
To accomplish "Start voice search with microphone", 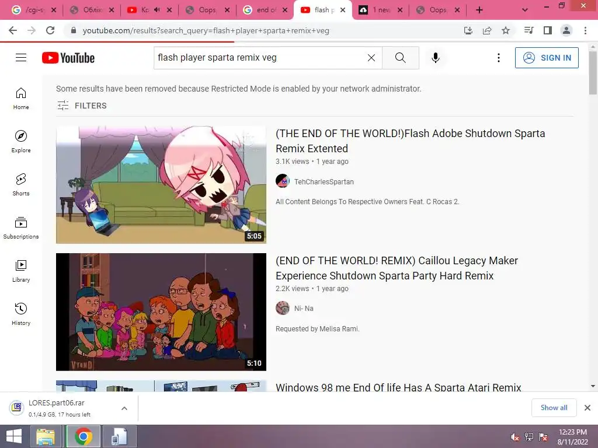I will coord(435,58).
